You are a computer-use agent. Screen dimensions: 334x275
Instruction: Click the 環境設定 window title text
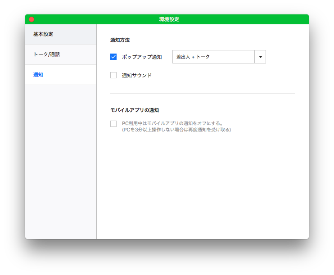point(169,19)
